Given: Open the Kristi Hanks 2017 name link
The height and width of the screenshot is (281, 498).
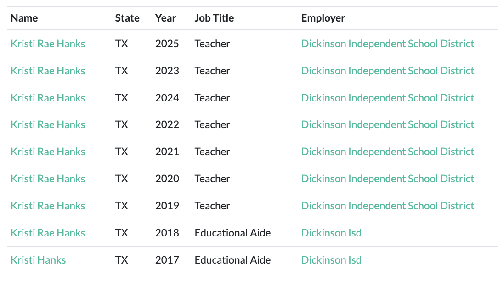Looking at the screenshot, I should [38, 260].
